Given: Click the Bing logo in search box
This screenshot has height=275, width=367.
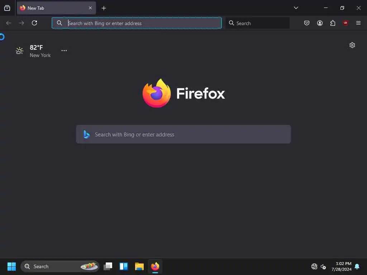Looking at the screenshot, I should 87,135.
